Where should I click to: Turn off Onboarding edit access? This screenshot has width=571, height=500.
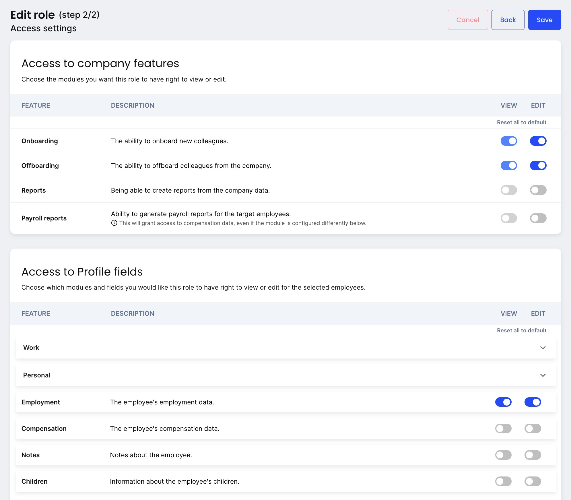[538, 141]
